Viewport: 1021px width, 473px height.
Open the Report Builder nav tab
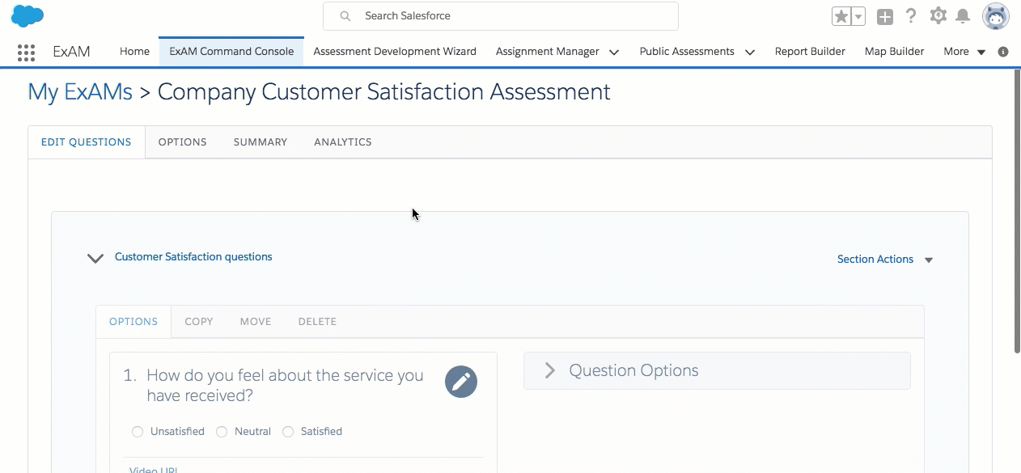[x=810, y=52]
